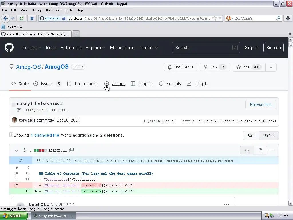
Task: Click the Notifications button
Action: click(x=180, y=67)
